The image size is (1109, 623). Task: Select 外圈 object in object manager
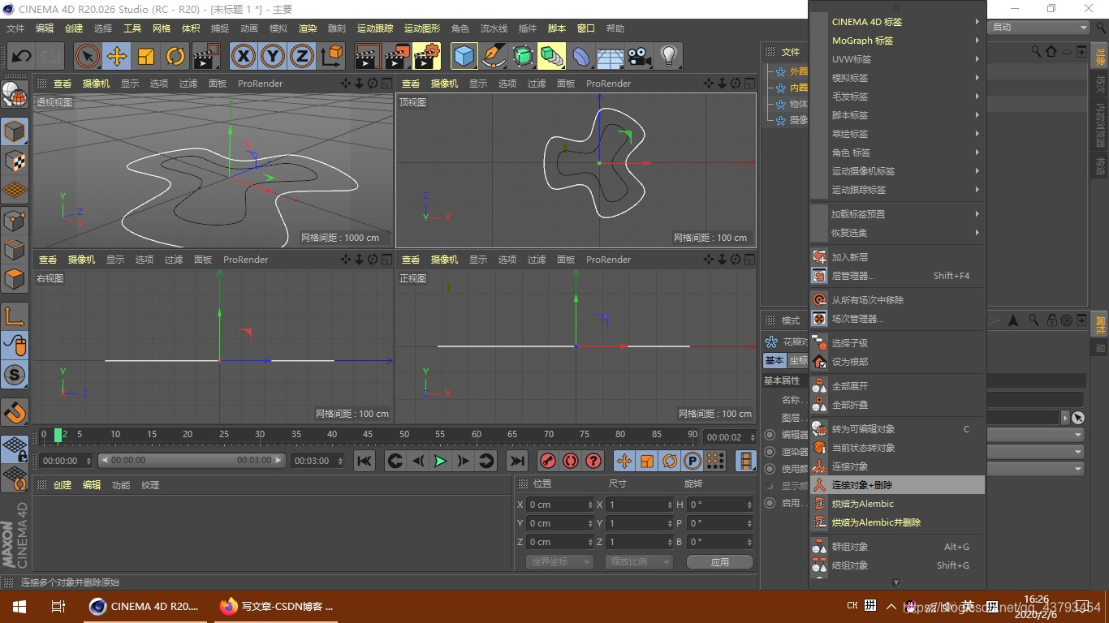tap(798, 71)
